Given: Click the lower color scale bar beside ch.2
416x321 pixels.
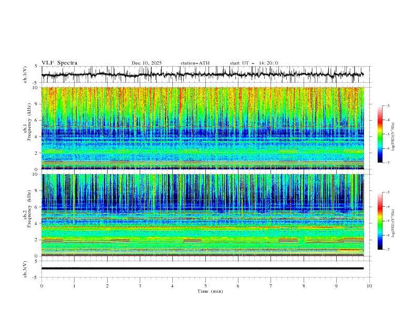Looking at the screenshot, I should pyautogui.click(x=380, y=221).
